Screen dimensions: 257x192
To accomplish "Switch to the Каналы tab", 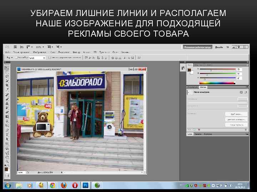I will (x=198, y=134).
